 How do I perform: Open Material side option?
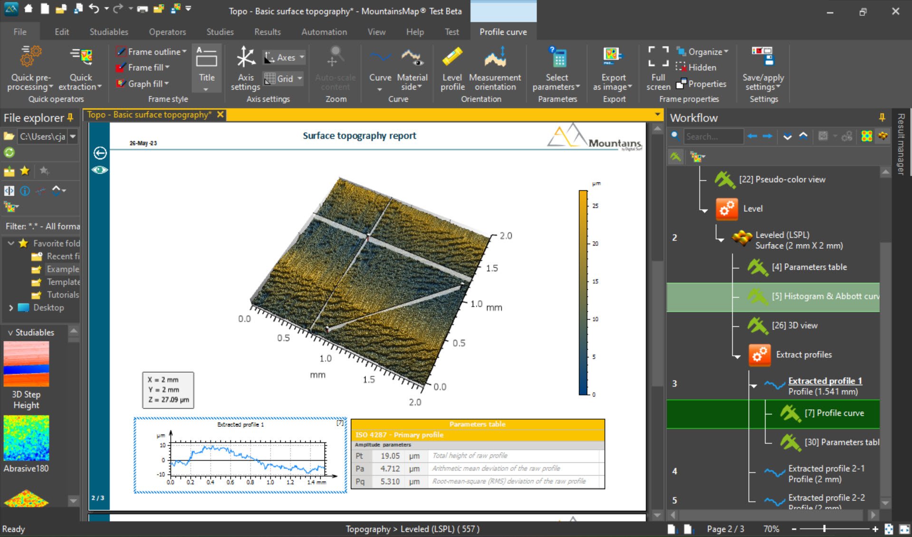(x=412, y=68)
